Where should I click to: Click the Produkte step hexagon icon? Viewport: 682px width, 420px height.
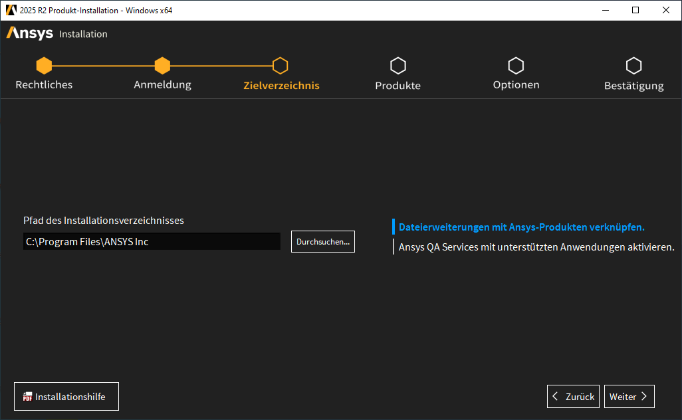pos(398,66)
